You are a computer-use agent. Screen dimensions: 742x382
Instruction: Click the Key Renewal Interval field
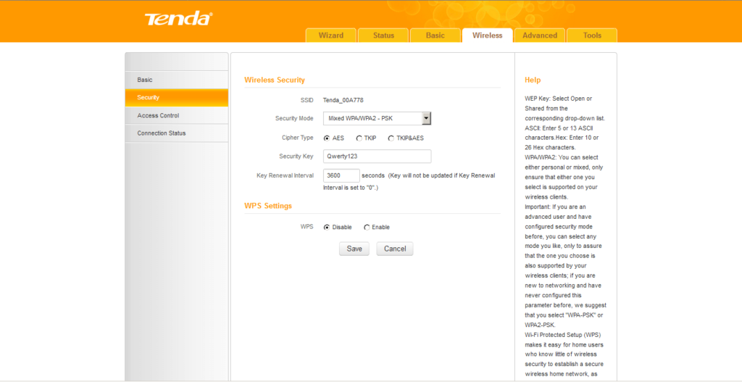(341, 175)
